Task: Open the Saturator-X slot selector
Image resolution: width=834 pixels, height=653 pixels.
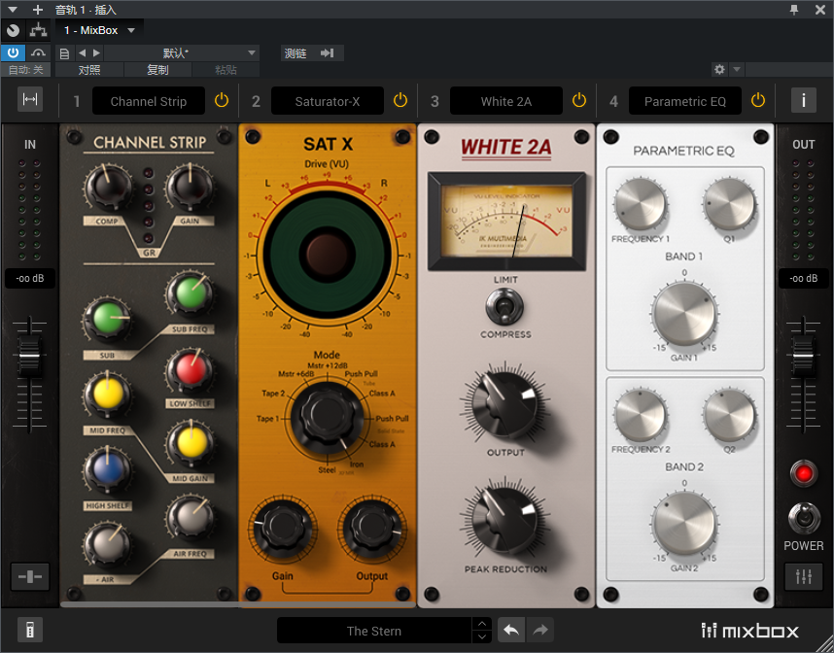Action: pyautogui.click(x=328, y=101)
